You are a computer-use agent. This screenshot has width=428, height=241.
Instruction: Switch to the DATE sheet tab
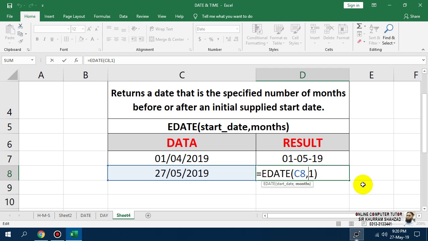(86, 216)
